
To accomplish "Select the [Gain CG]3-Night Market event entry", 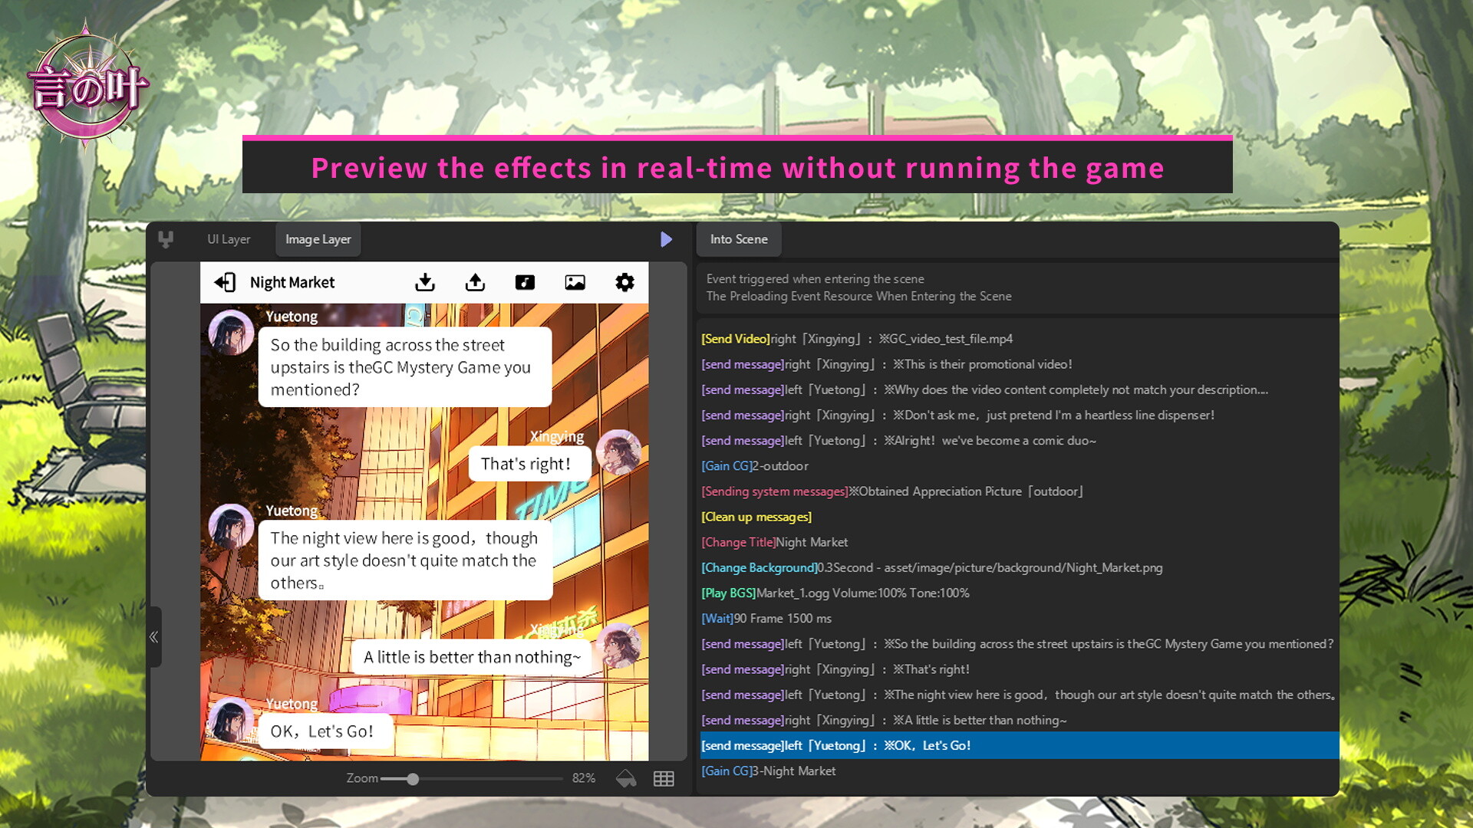I will (768, 770).
